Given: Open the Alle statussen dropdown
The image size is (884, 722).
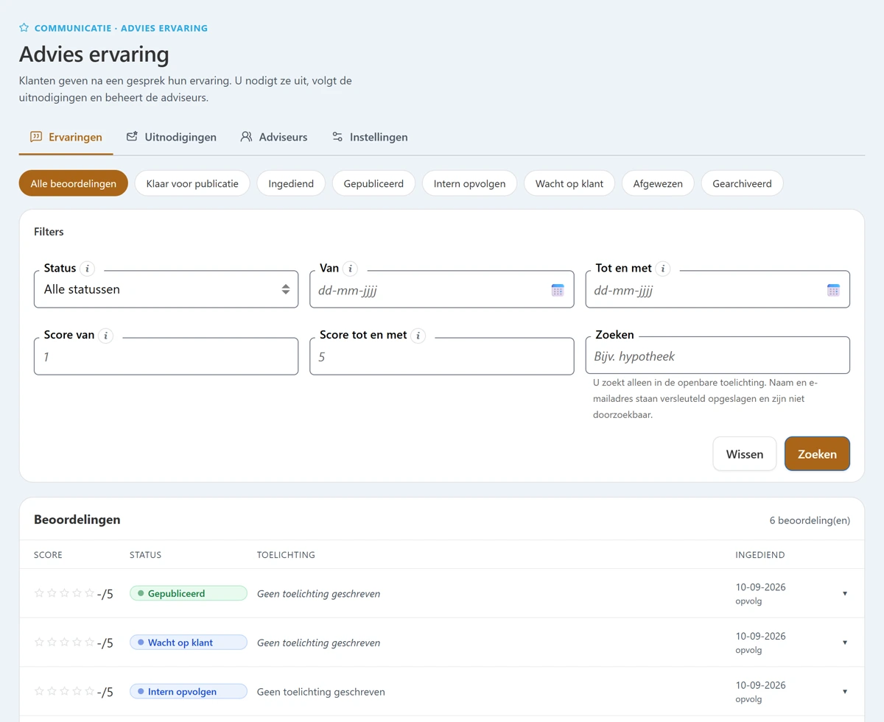Looking at the screenshot, I should coord(166,289).
